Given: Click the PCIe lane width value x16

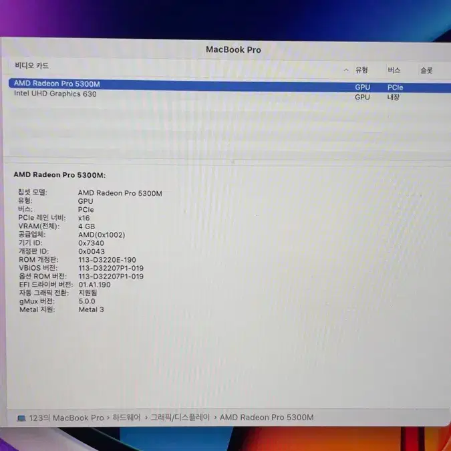Looking at the screenshot, I should click(84, 218).
